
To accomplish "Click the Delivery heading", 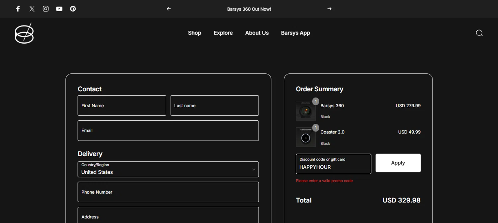I will tap(90, 154).
